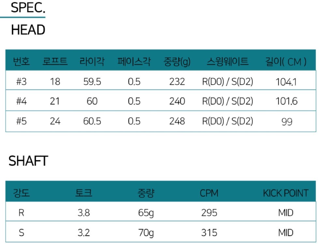Click the 강도 column header
This screenshot has height=244, width=326.
(x=21, y=193)
